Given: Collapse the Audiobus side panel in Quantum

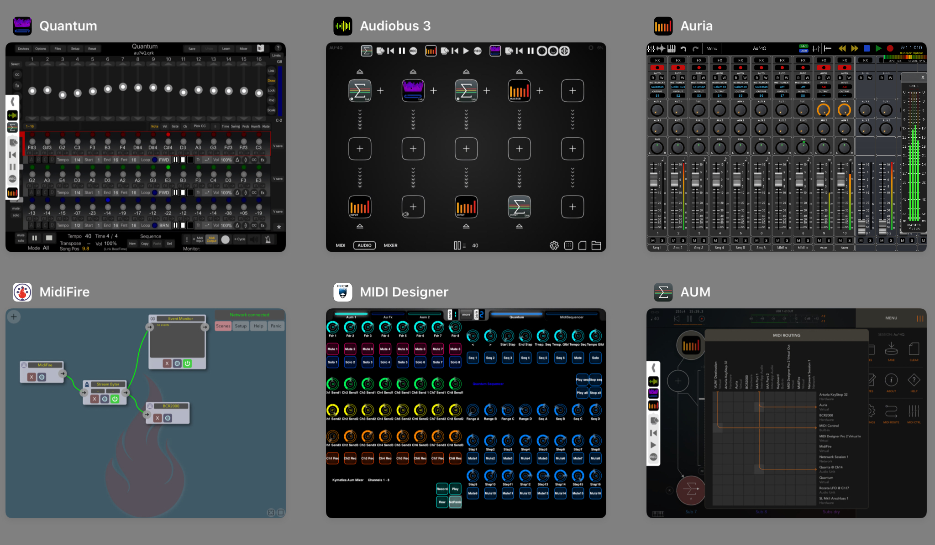Looking at the screenshot, I should click(x=13, y=102).
